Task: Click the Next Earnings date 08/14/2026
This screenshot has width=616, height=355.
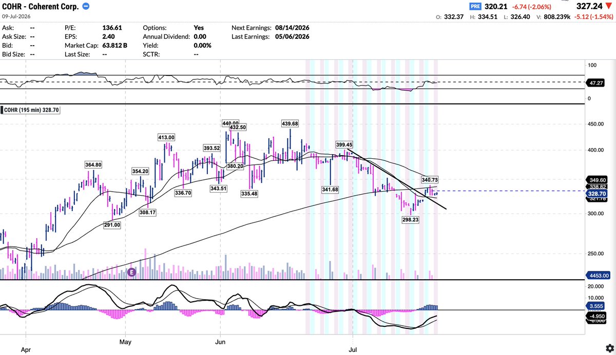Action: 293,28
